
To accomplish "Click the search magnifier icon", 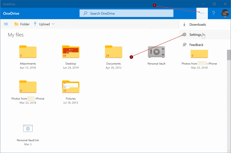I will click(x=85, y=13).
